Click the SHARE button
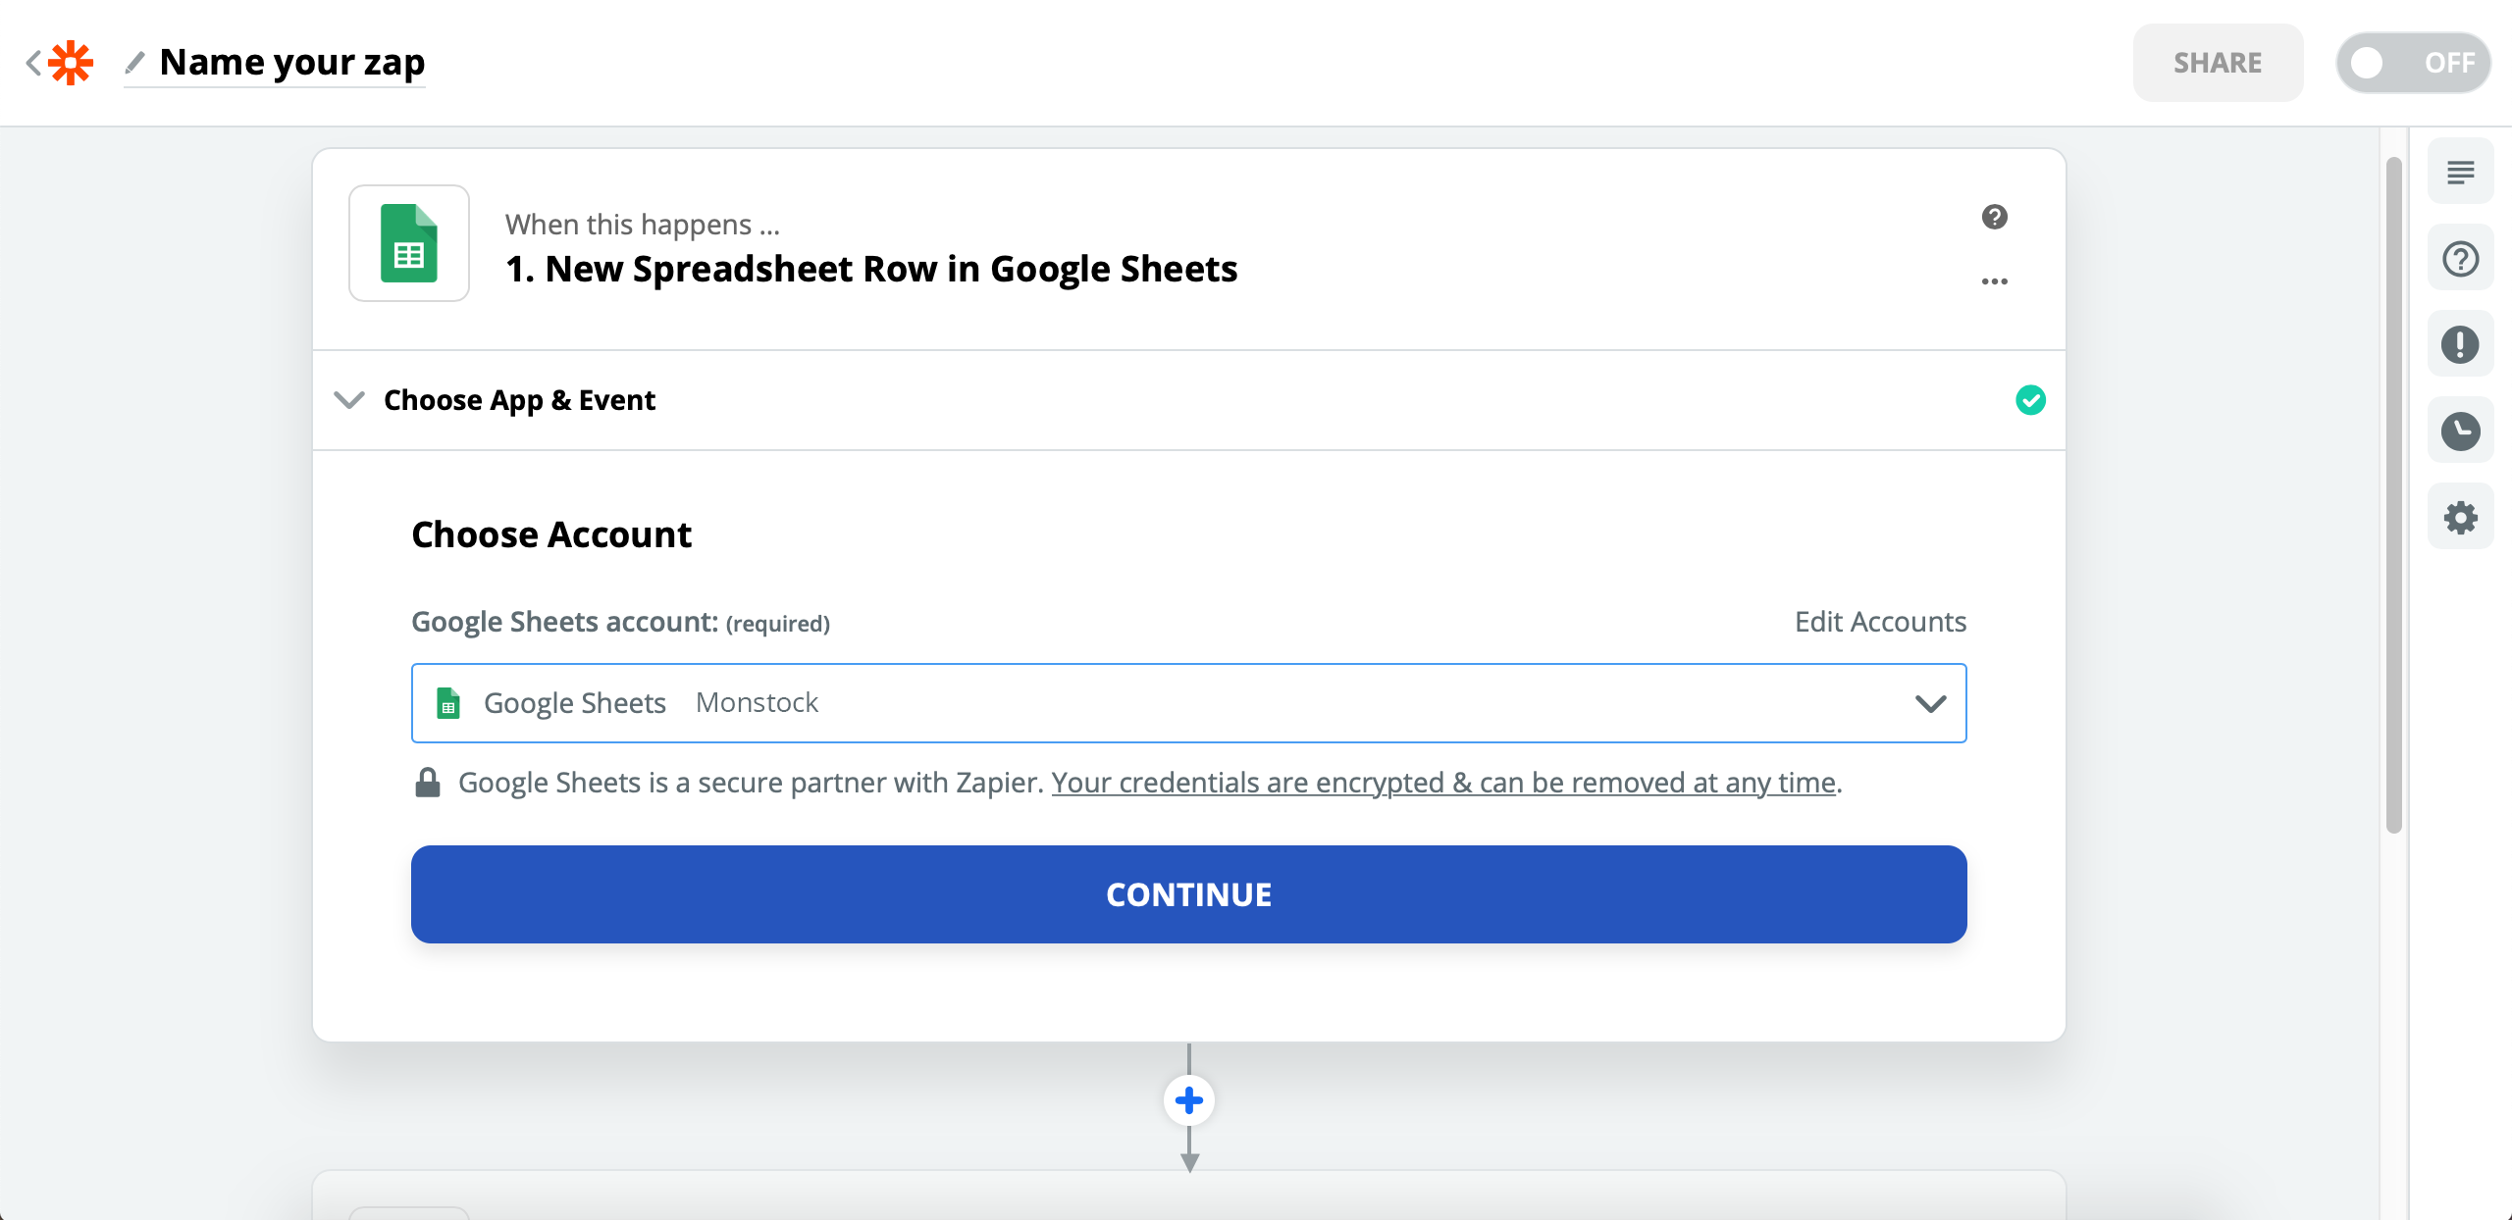This screenshot has width=2512, height=1220. pyautogui.click(x=2218, y=63)
